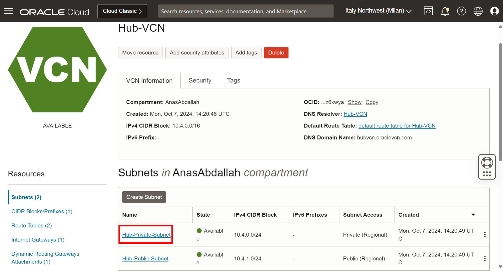Select the VCN Information tab
This screenshot has height=273, width=503.
click(149, 81)
